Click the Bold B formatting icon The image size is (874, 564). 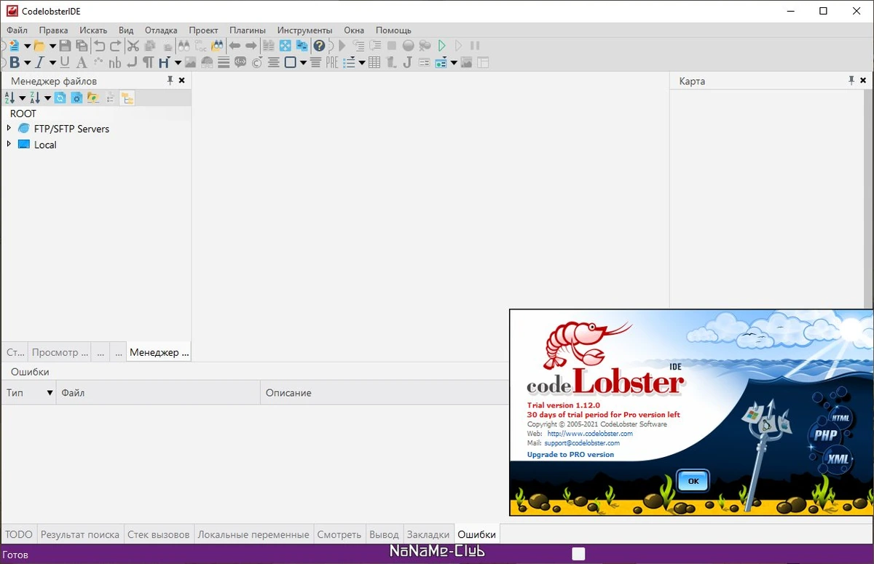(x=15, y=63)
